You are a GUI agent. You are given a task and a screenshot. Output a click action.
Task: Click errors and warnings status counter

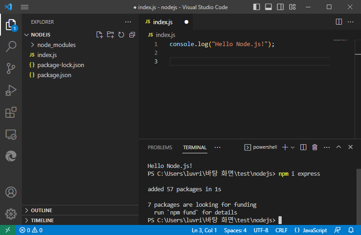tap(31, 230)
